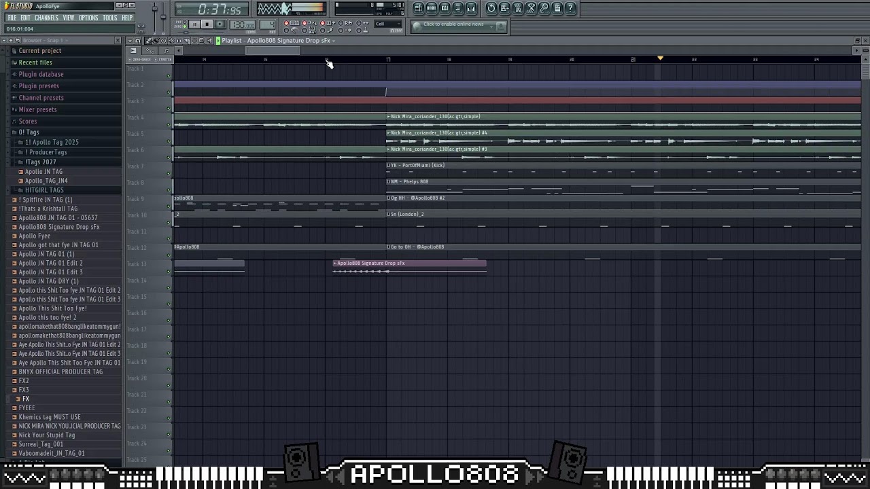Toggle the Browser view icon in toolbar
This screenshot has height=489, width=870.
tap(457, 8)
